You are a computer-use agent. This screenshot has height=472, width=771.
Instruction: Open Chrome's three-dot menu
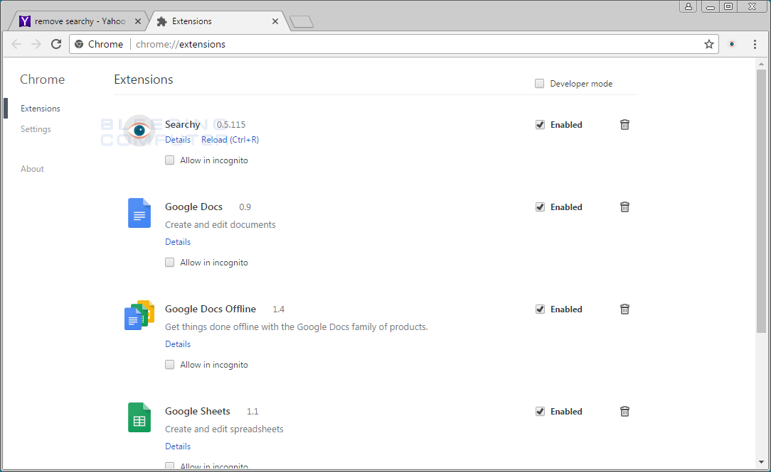pyautogui.click(x=755, y=43)
